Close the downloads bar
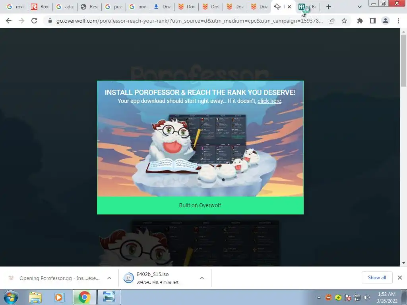 click(x=400, y=278)
